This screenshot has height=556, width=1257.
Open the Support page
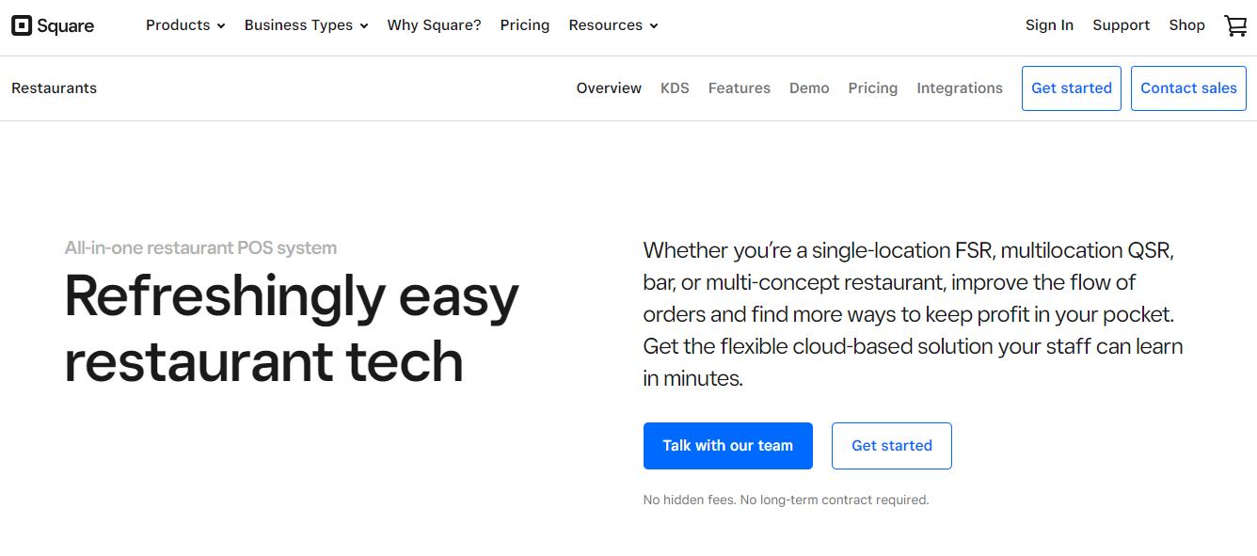tap(1122, 25)
